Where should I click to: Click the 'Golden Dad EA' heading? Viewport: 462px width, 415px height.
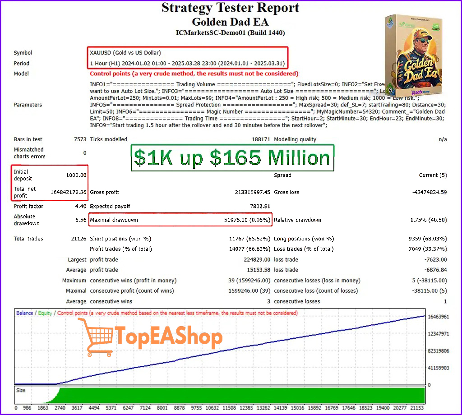231,22
